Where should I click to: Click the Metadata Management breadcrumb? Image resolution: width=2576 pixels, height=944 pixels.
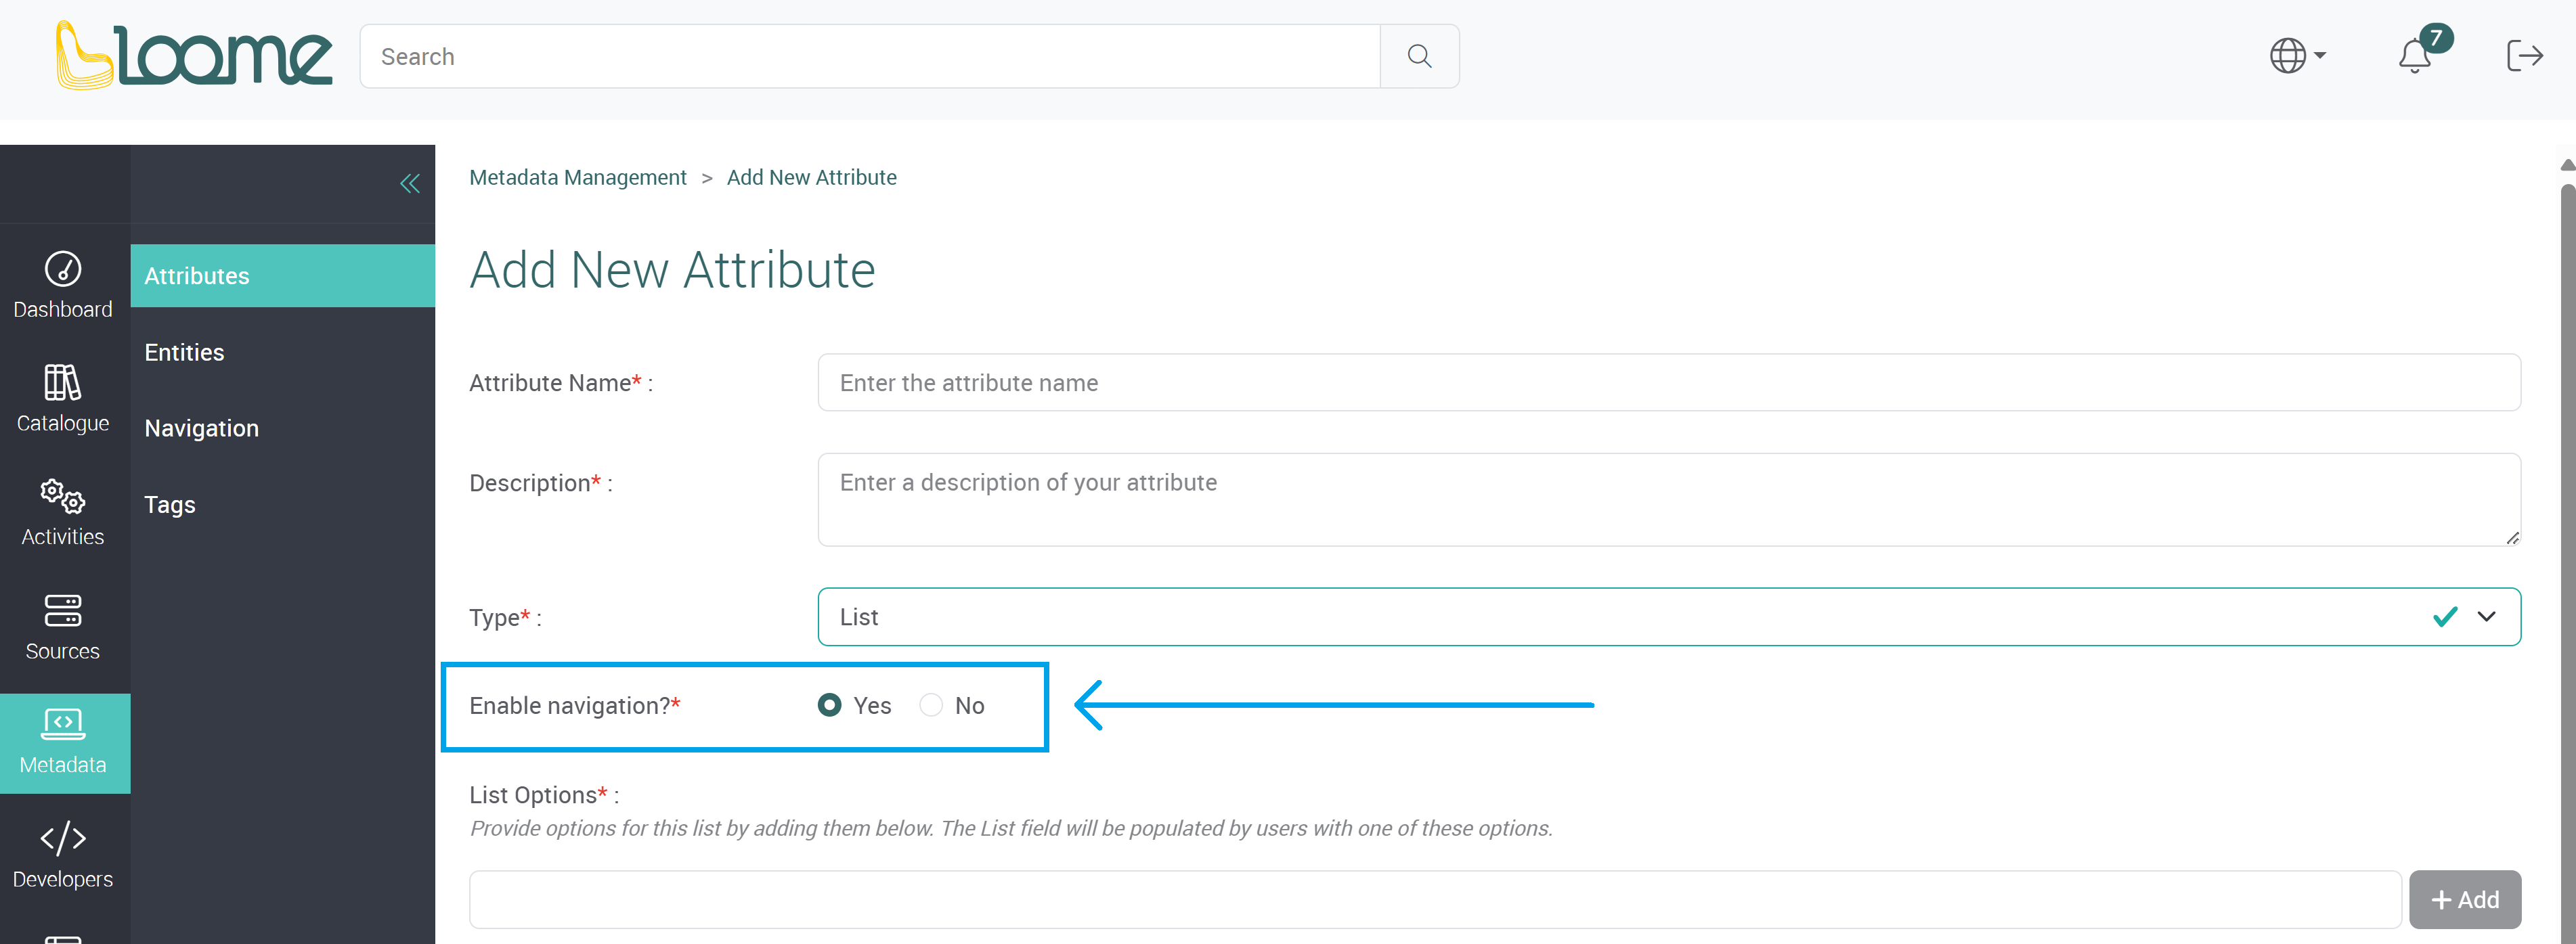tap(578, 178)
